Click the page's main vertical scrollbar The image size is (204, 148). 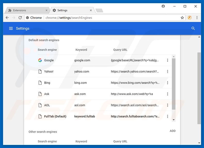pos(199,88)
